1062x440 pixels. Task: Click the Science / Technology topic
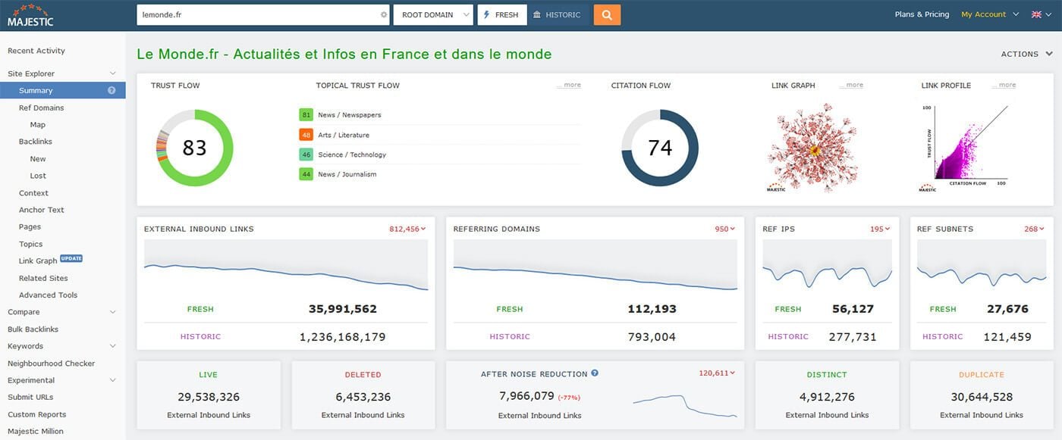[x=352, y=154]
